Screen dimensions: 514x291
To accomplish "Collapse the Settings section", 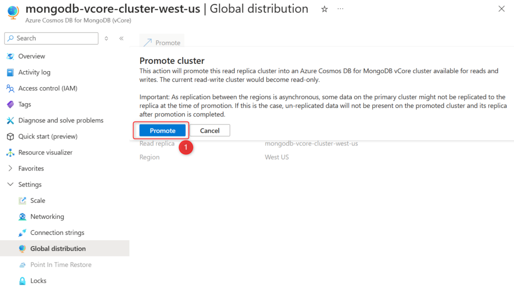I will 10,184.
